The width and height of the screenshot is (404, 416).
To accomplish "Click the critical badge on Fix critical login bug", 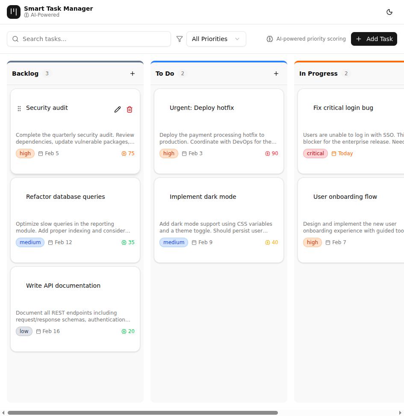I will point(315,153).
